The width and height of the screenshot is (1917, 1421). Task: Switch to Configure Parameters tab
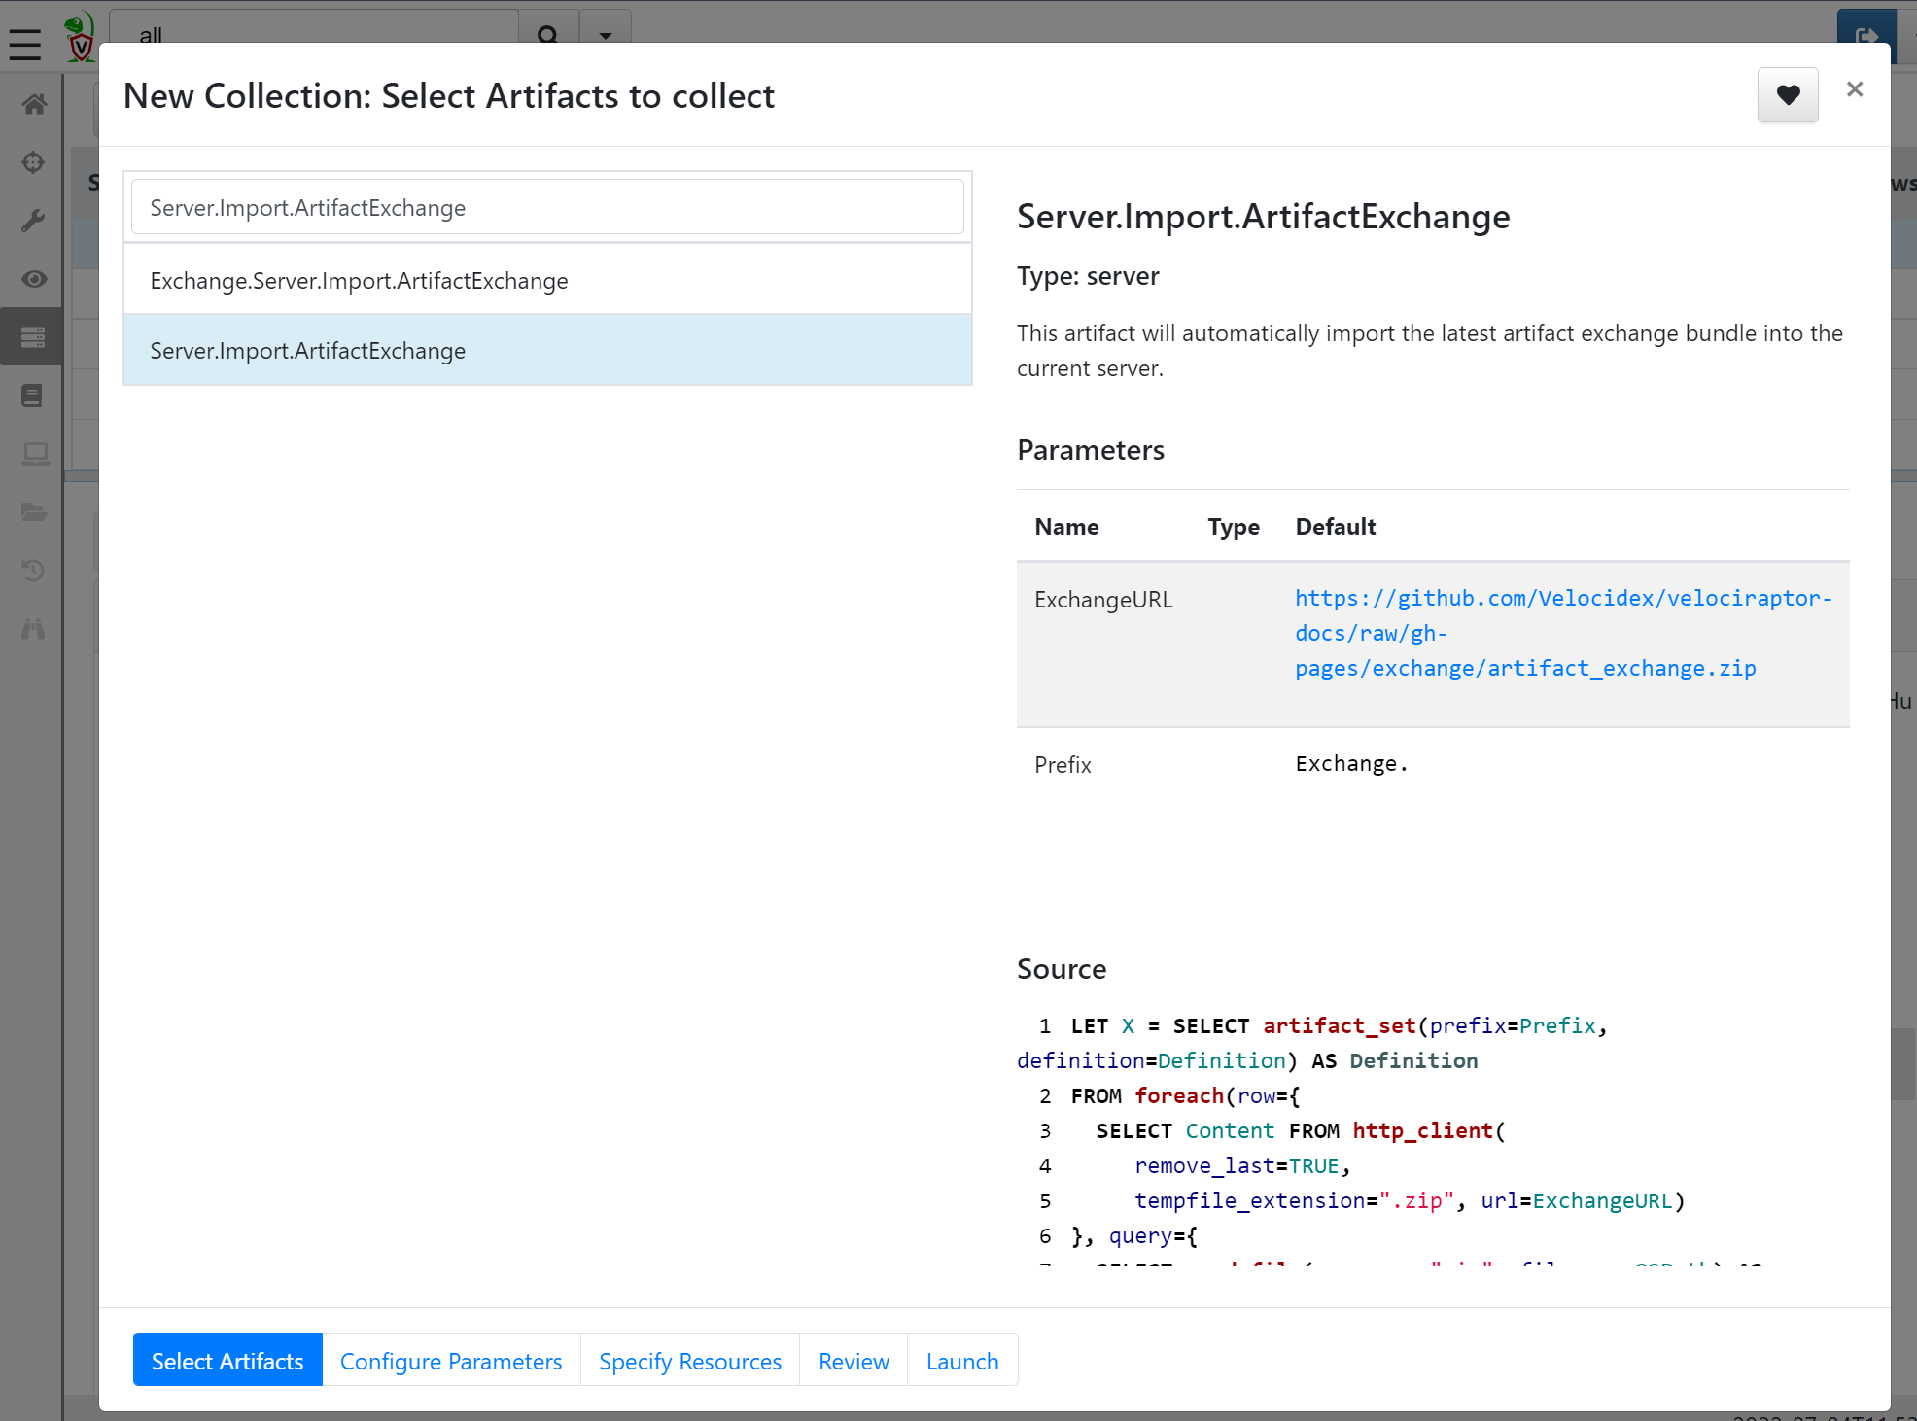pyautogui.click(x=451, y=1360)
